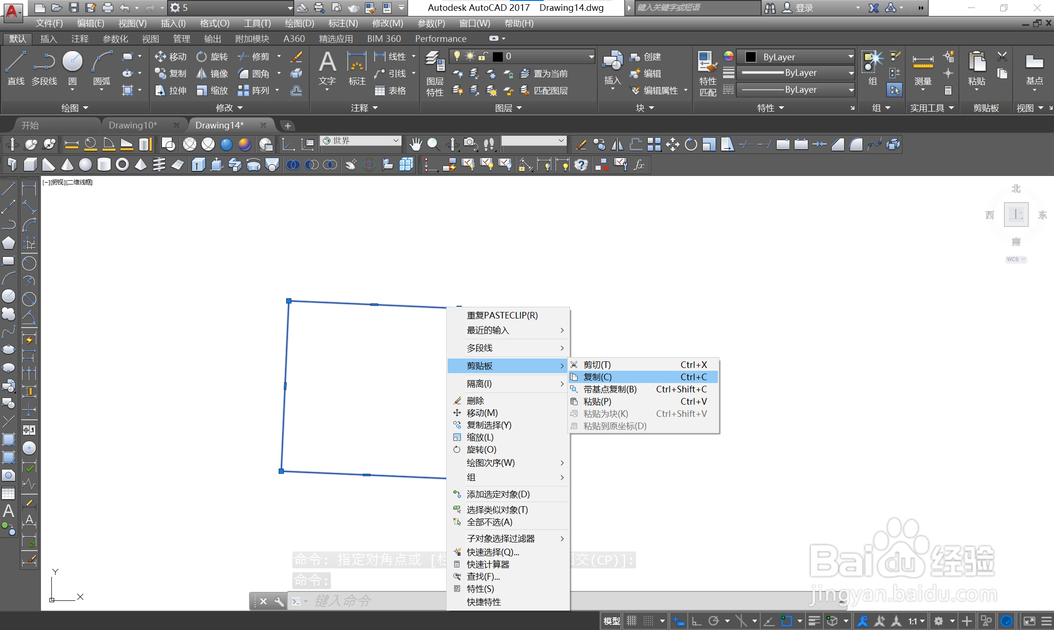Viewport: 1054px width, 630px height.
Task: Open the 文件(F) menu
Action: [49, 23]
